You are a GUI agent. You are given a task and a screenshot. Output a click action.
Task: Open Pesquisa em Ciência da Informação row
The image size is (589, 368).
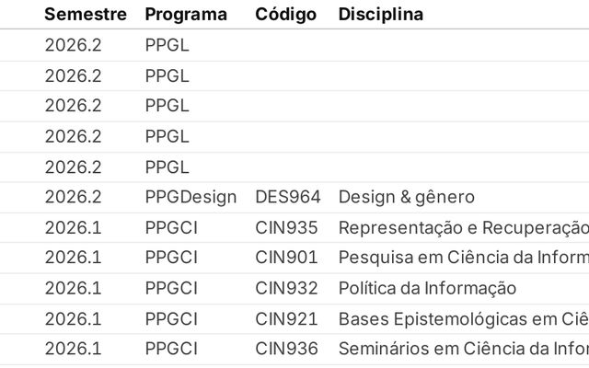click(x=464, y=258)
